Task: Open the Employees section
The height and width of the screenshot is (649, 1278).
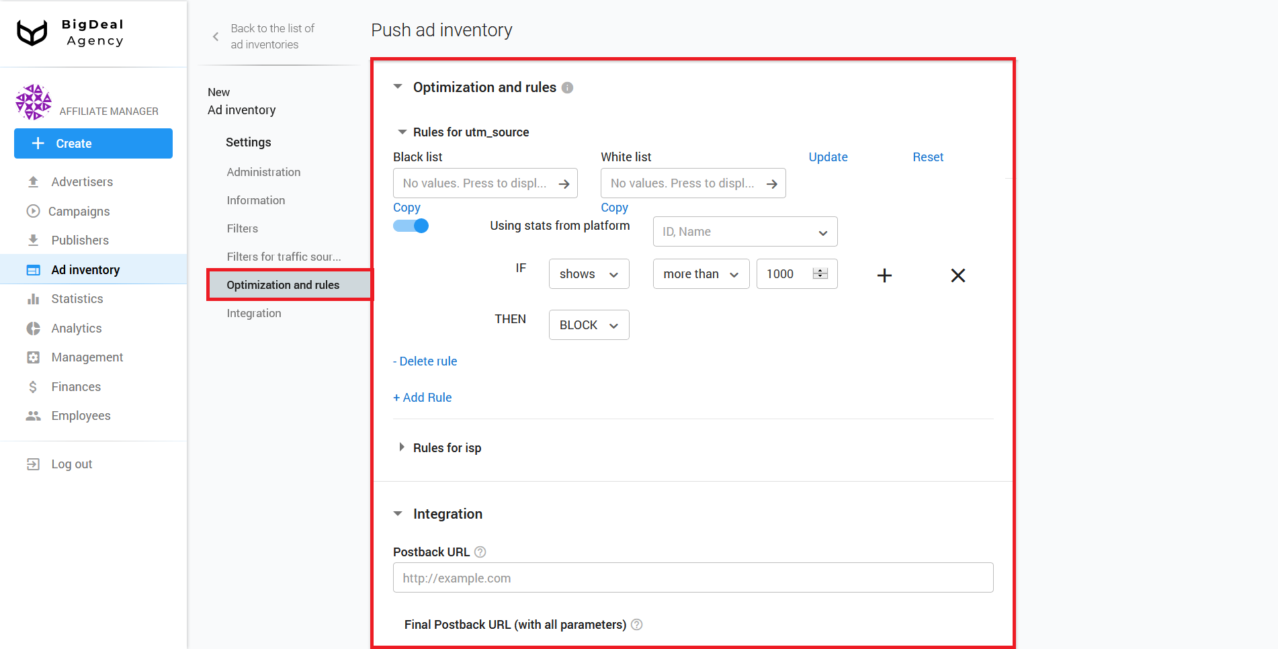Action: [x=81, y=415]
